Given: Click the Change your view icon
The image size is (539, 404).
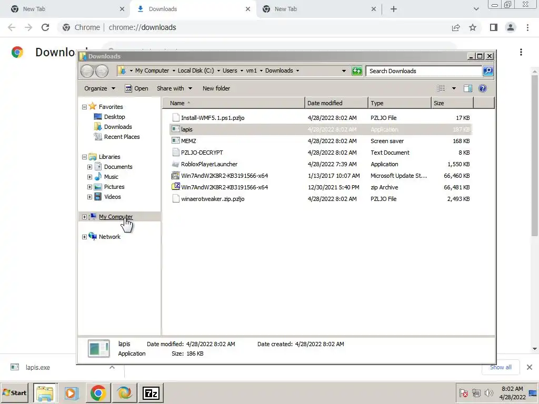Looking at the screenshot, I should coord(441,88).
